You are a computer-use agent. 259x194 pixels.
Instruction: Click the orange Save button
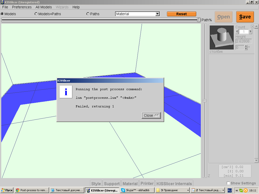point(245,17)
